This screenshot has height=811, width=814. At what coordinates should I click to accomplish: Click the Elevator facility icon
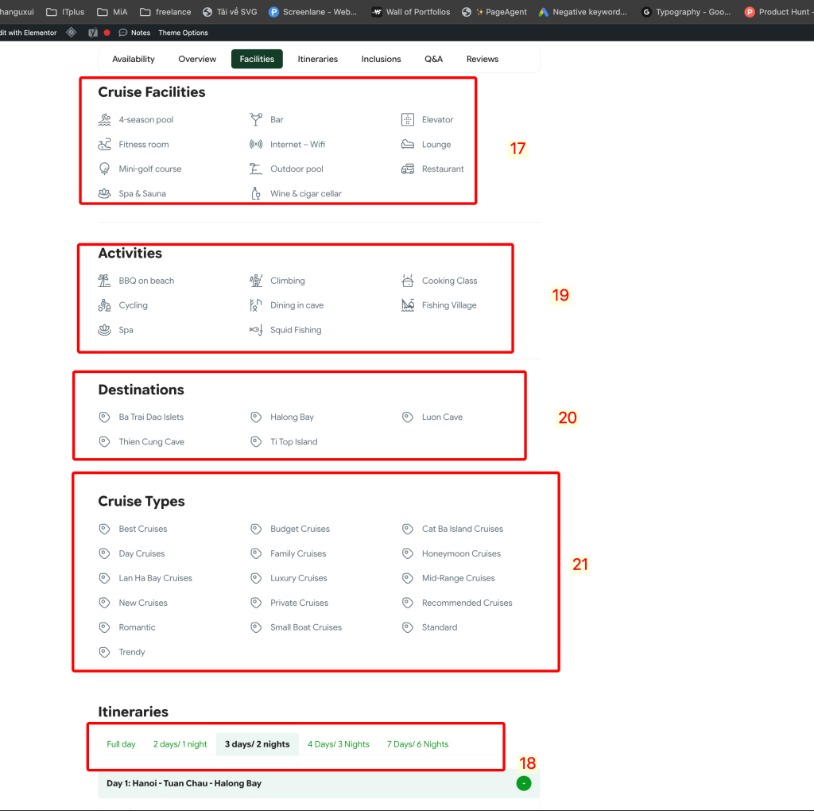408,120
